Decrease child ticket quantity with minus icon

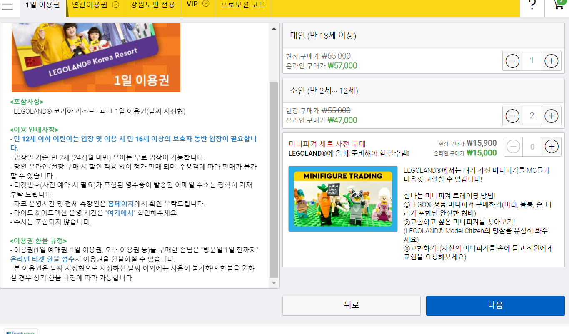coord(512,116)
